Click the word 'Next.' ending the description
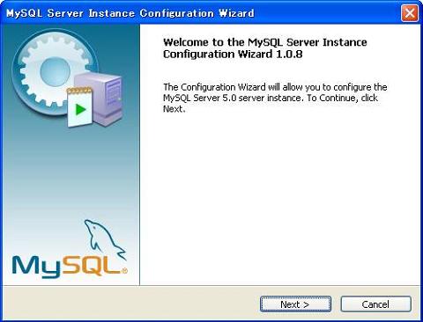The height and width of the screenshot is (322, 423). click(174, 109)
